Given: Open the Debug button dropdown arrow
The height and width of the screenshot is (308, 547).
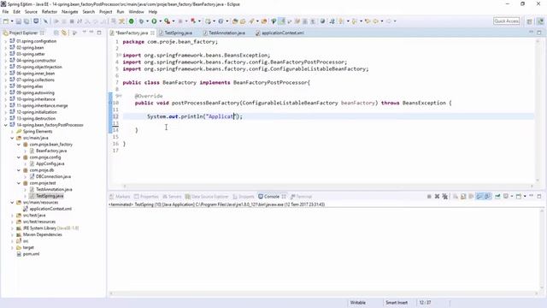Looking at the screenshot, I should [x=147, y=21].
